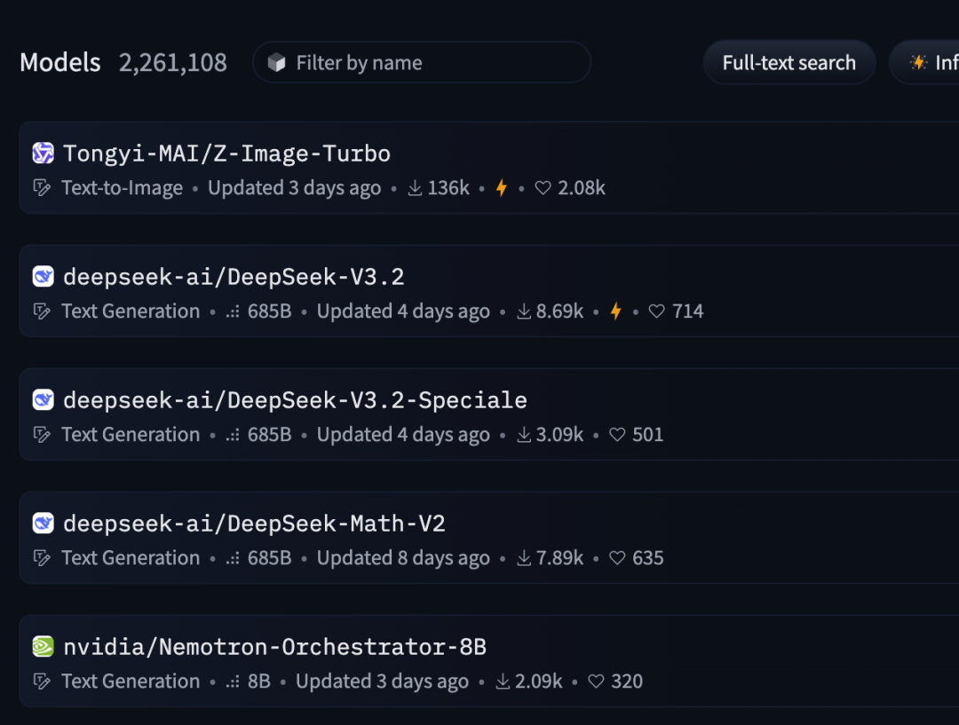Click the partially visible Inference button
Viewport: 959px width, 725px height.
tap(928, 63)
